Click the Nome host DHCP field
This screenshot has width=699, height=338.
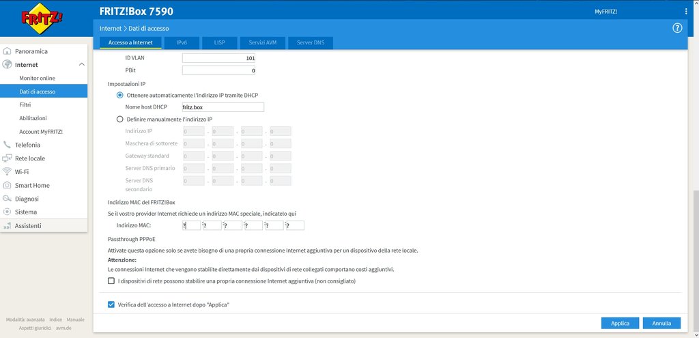(223, 107)
